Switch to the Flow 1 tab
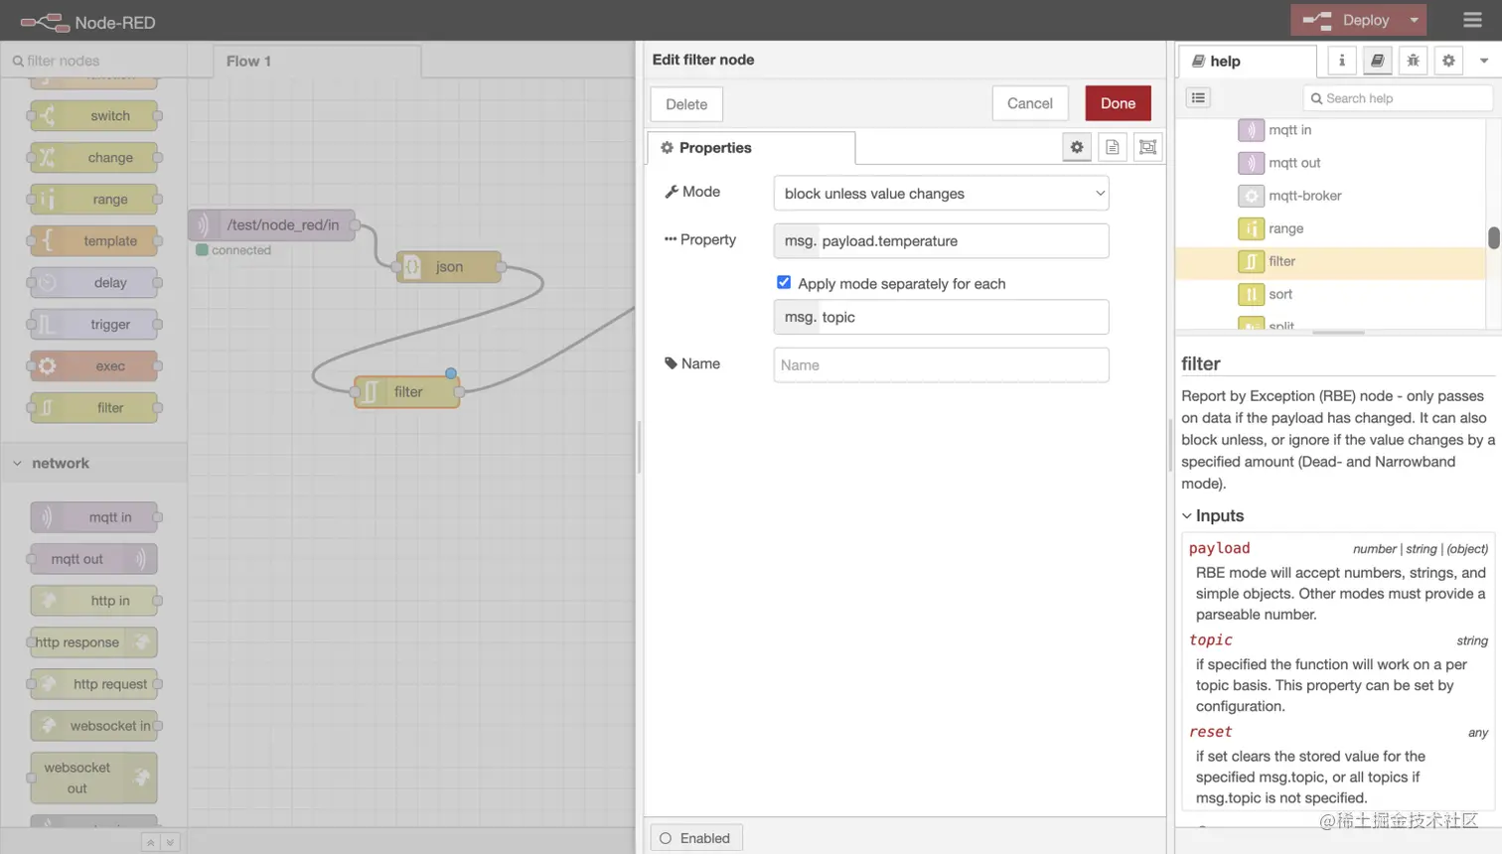Image resolution: width=1502 pixels, height=854 pixels. click(248, 61)
